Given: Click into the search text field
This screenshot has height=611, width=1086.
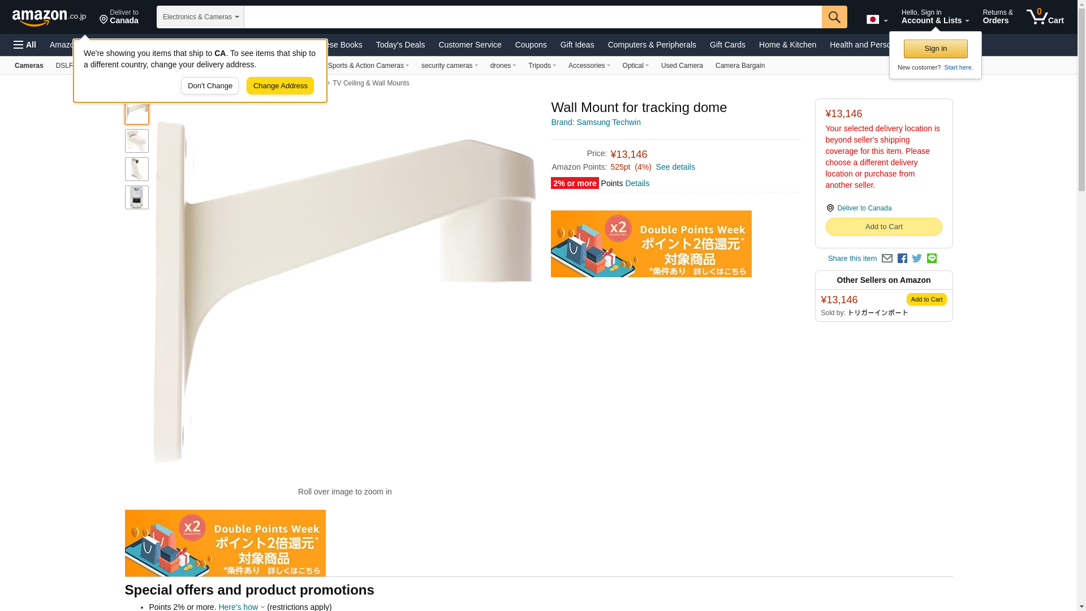Looking at the screenshot, I should click(x=533, y=17).
